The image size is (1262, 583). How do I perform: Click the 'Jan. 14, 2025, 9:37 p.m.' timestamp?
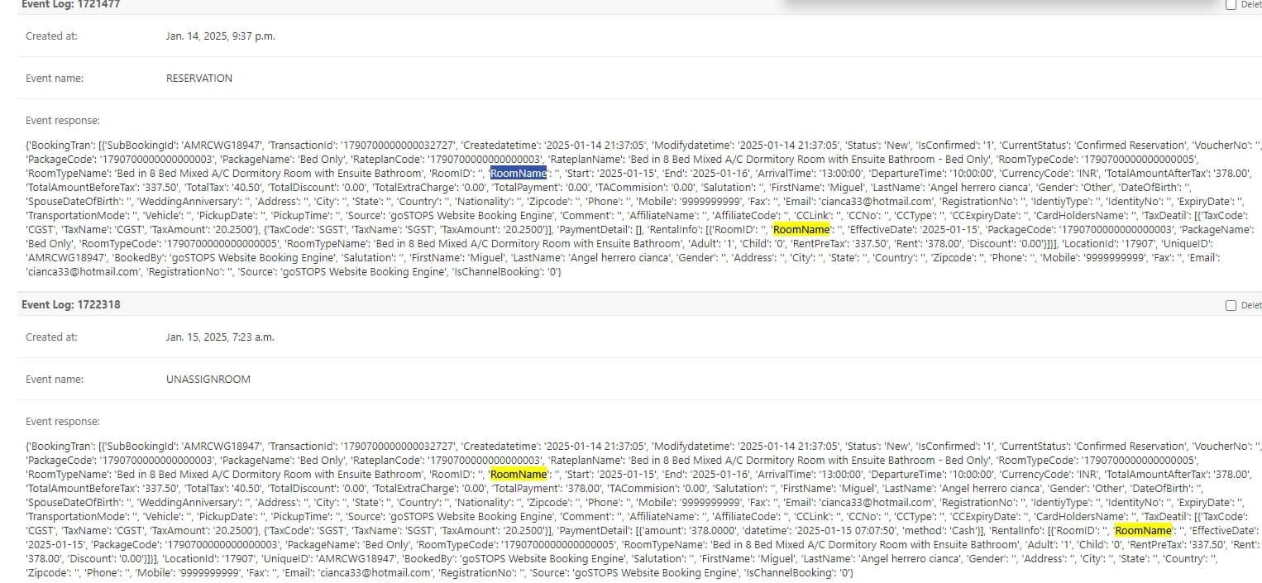coord(220,36)
